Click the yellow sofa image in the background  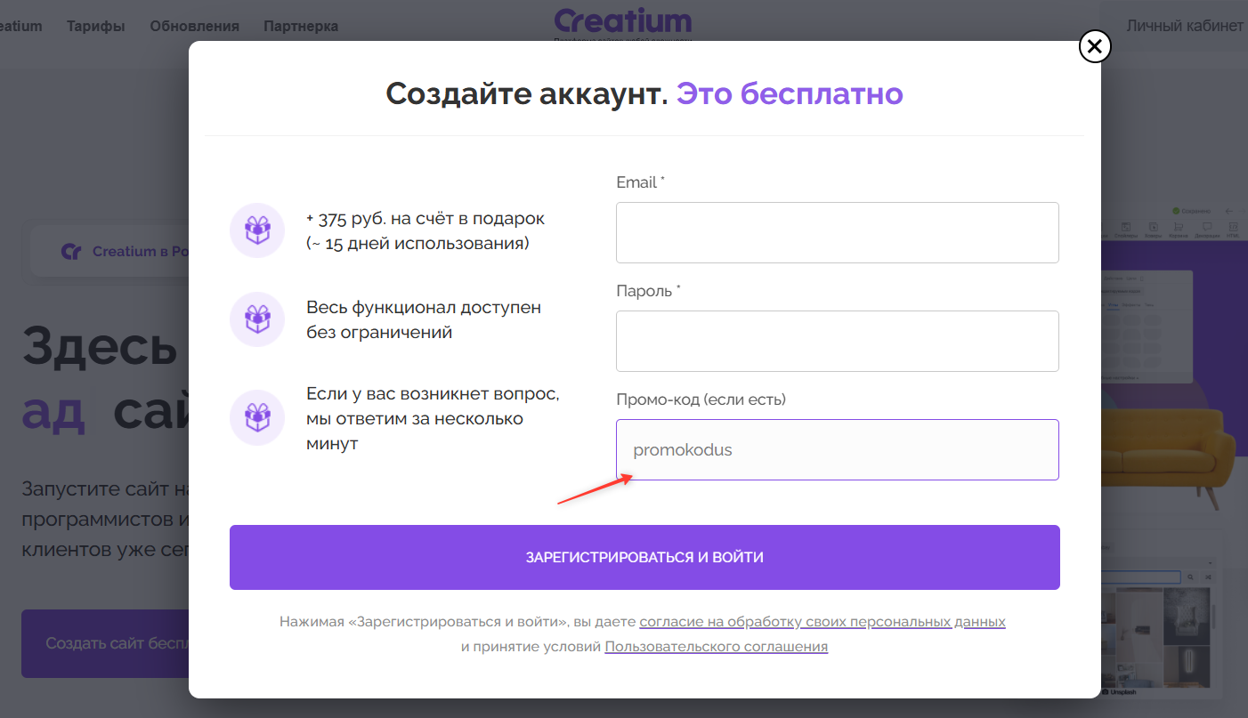[x=1168, y=456]
